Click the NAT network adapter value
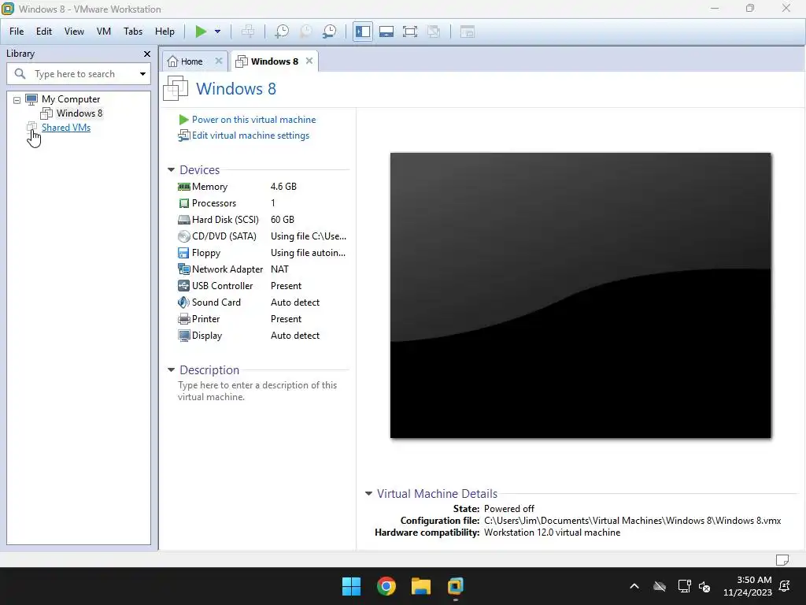This screenshot has width=806, height=605. tap(279, 269)
